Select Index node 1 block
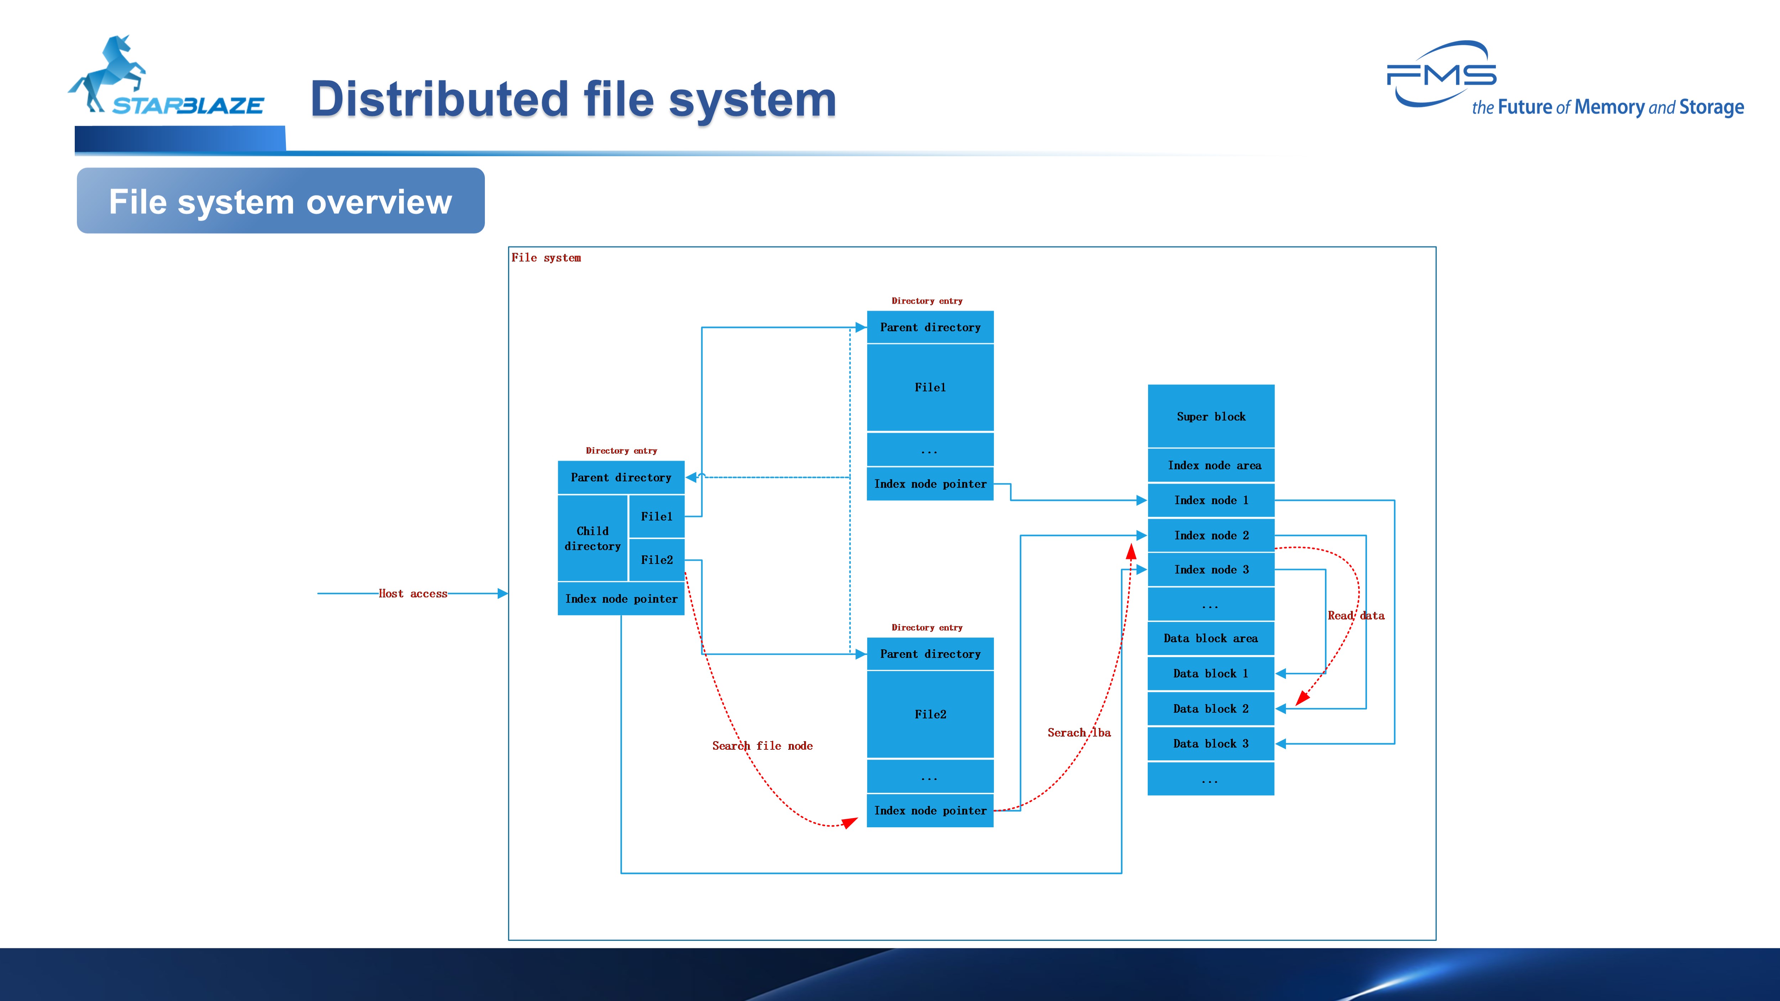The width and height of the screenshot is (1780, 1001). tap(1211, 500)
